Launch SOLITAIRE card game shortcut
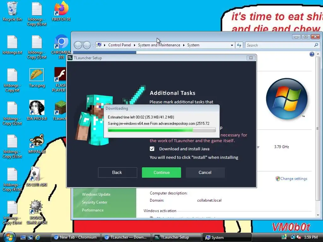Image resolution: width=323 pixels, height=242 pixels. (x=37, y=177)
